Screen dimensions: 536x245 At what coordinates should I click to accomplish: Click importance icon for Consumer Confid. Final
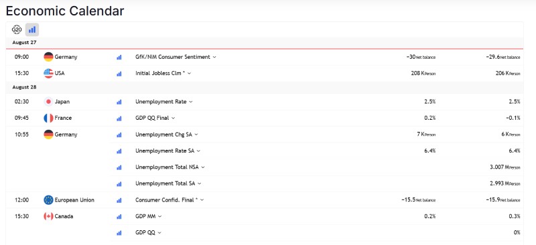tap(119, 200)
